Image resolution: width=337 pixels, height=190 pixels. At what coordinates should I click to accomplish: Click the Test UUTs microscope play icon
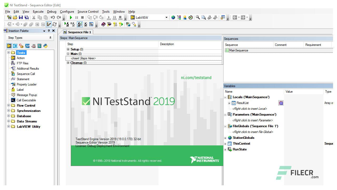[67, 24]
